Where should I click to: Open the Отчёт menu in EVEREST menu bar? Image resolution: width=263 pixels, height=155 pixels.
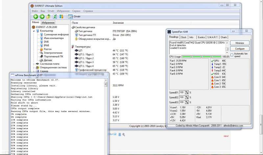pos(51,11)
